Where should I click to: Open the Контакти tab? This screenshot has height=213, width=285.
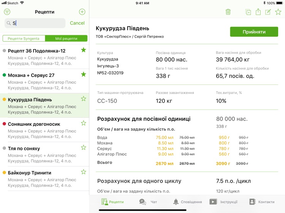click(x=262, y=202)
